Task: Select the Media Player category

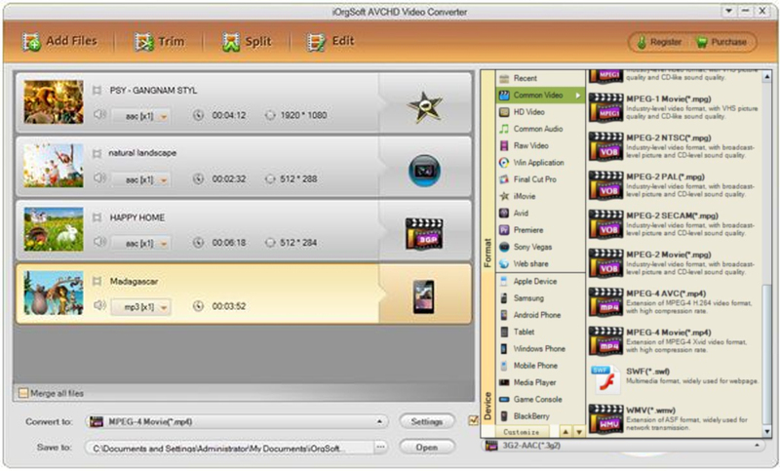Action: [x=541, y=383]
